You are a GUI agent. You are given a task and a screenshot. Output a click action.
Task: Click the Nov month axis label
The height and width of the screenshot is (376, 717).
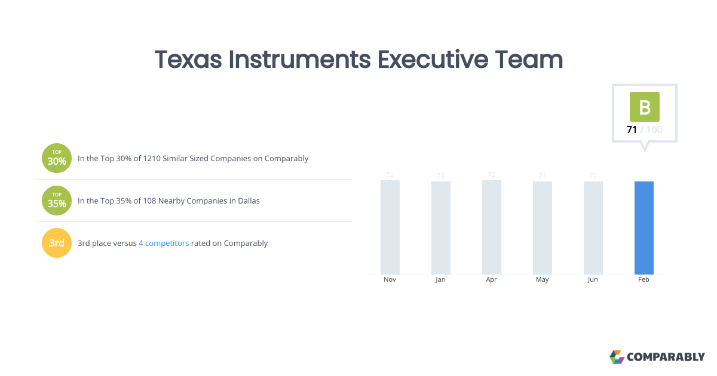(x=390, y=279)
